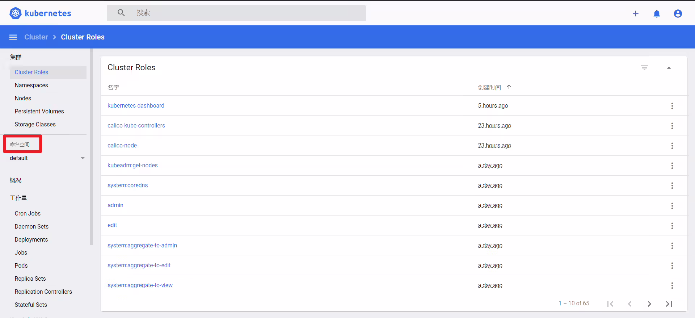
Task: Open the user account icon
Action: tap(678, 14)
